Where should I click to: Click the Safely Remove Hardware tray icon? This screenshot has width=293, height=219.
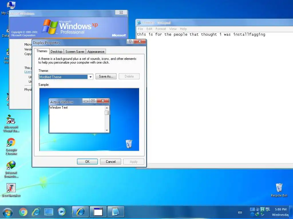coord(263,214)
